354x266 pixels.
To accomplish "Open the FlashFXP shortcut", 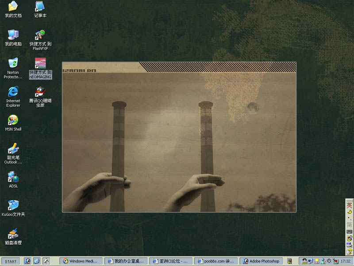I will (40, 35).
